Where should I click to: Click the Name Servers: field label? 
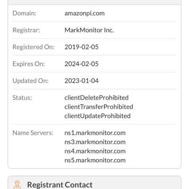click(33, 133)
